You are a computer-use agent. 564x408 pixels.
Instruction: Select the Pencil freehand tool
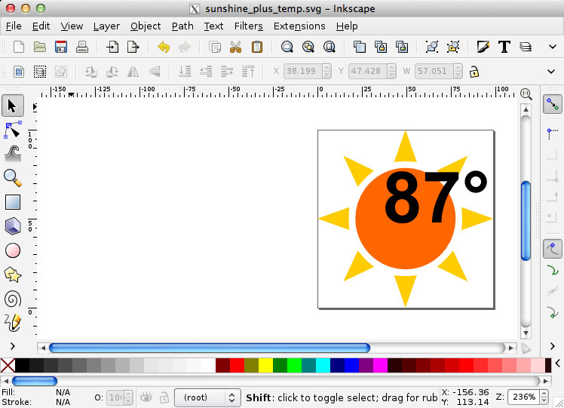point(13,322)
